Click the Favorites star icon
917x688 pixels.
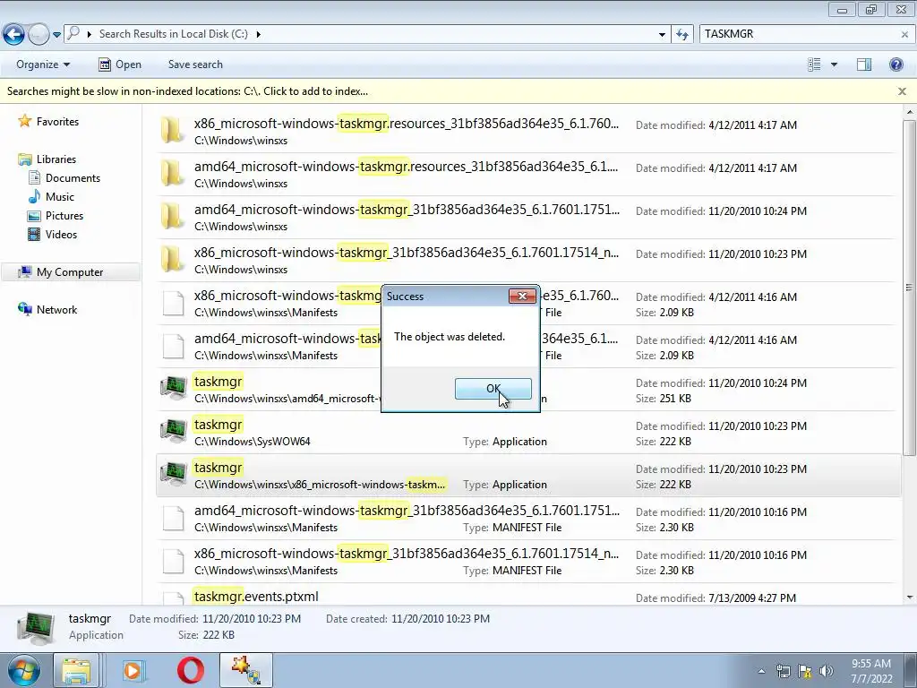point(24,121)
